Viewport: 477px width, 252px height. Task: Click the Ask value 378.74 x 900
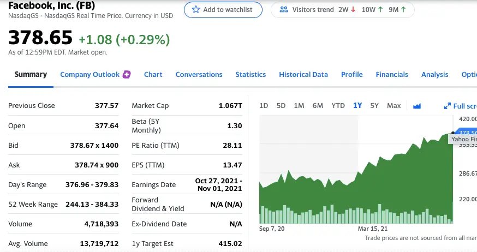click(x=97, y=165)
